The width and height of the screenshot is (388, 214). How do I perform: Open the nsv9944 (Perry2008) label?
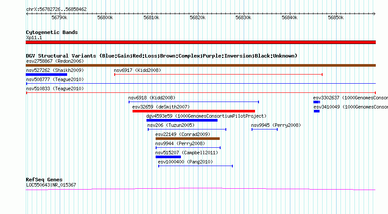[180, 143]
